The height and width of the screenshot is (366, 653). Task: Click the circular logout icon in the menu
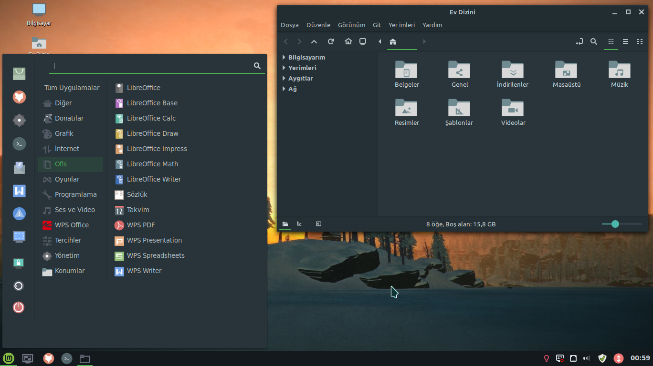[x=19, y=286]
